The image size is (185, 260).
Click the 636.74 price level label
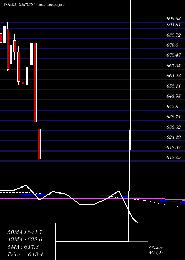(174, 117)
